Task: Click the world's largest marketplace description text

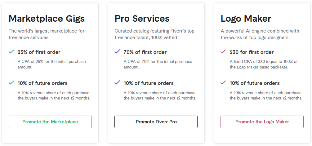Action: (47, 34)
